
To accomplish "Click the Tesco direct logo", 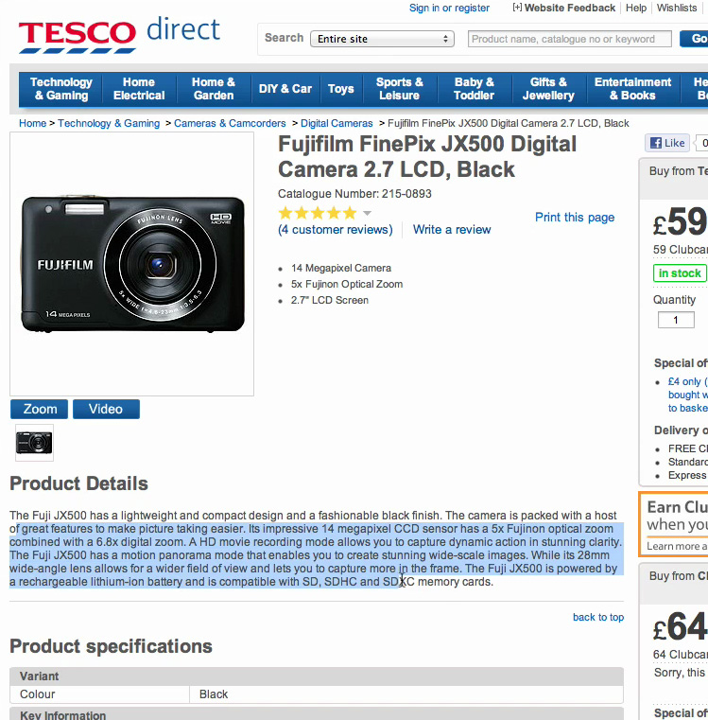I will coord(119,35).
